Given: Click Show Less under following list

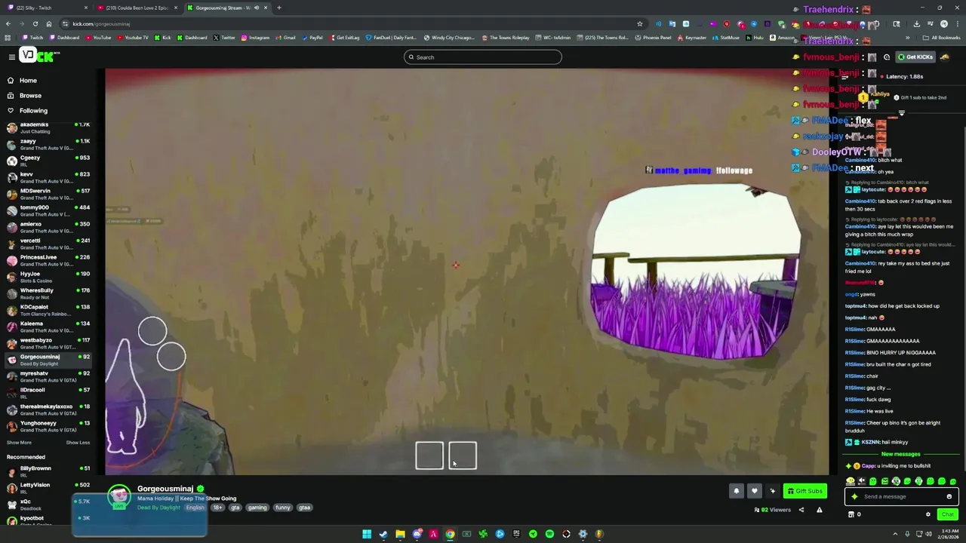Looking at the screenshot, I should point(78,443).
